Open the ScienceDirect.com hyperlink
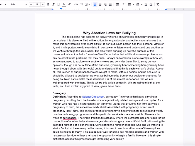195x146 pixels. [93, 96]
